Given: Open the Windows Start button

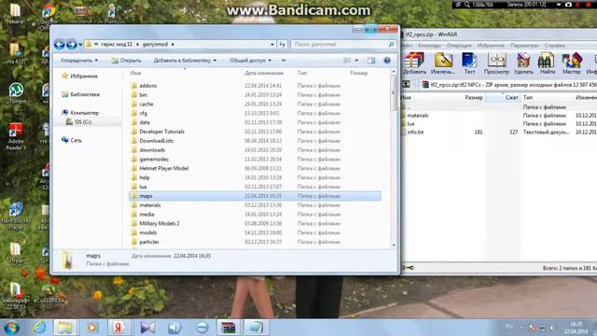Looking at the screenshot, I should pos(11,328).
